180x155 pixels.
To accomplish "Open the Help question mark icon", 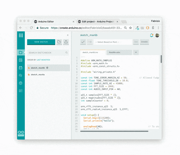I will click(x=21, y=83).
